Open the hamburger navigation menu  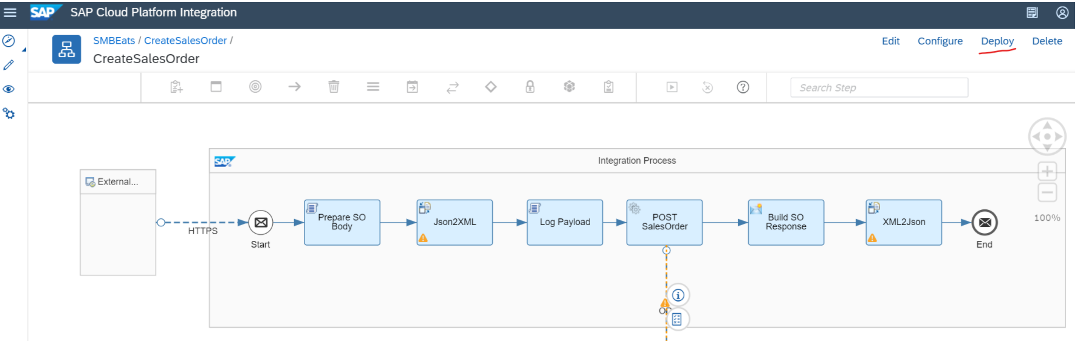click(x=10, y=12)
